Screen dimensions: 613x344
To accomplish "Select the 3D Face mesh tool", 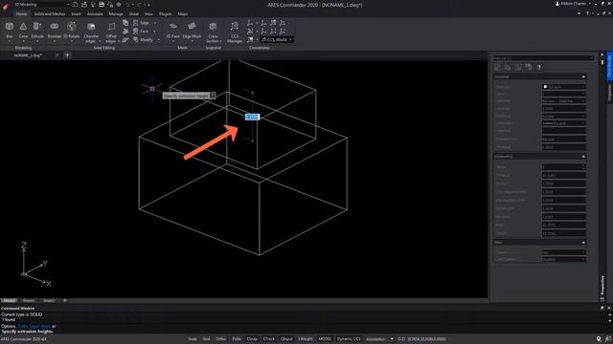I will coord(172,30).
